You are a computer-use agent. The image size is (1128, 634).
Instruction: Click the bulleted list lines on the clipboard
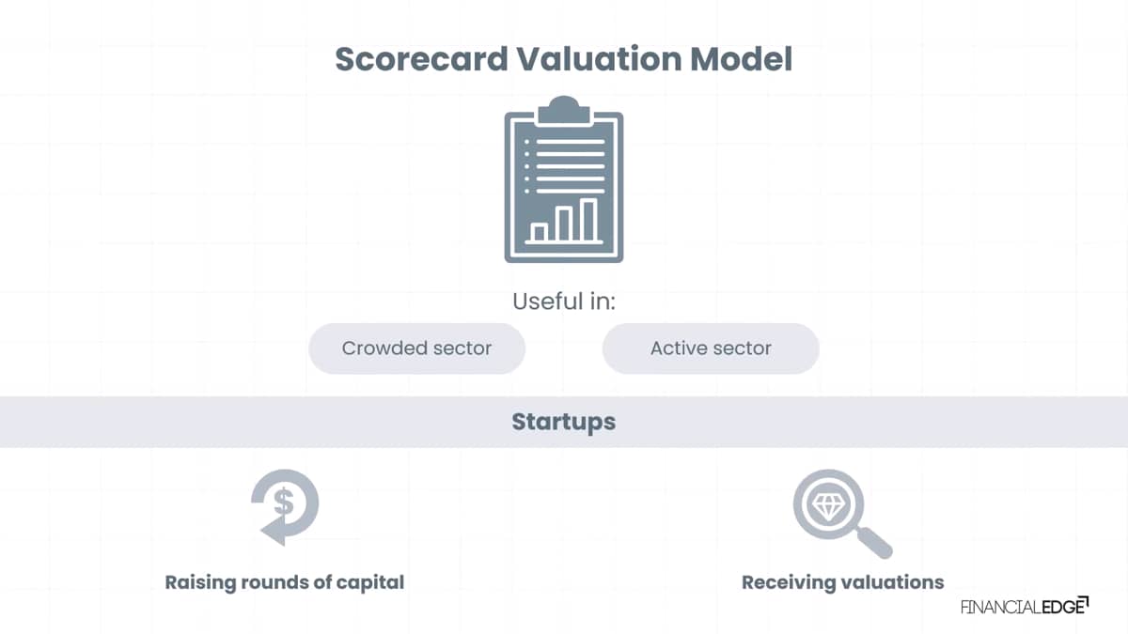[564, 166]
